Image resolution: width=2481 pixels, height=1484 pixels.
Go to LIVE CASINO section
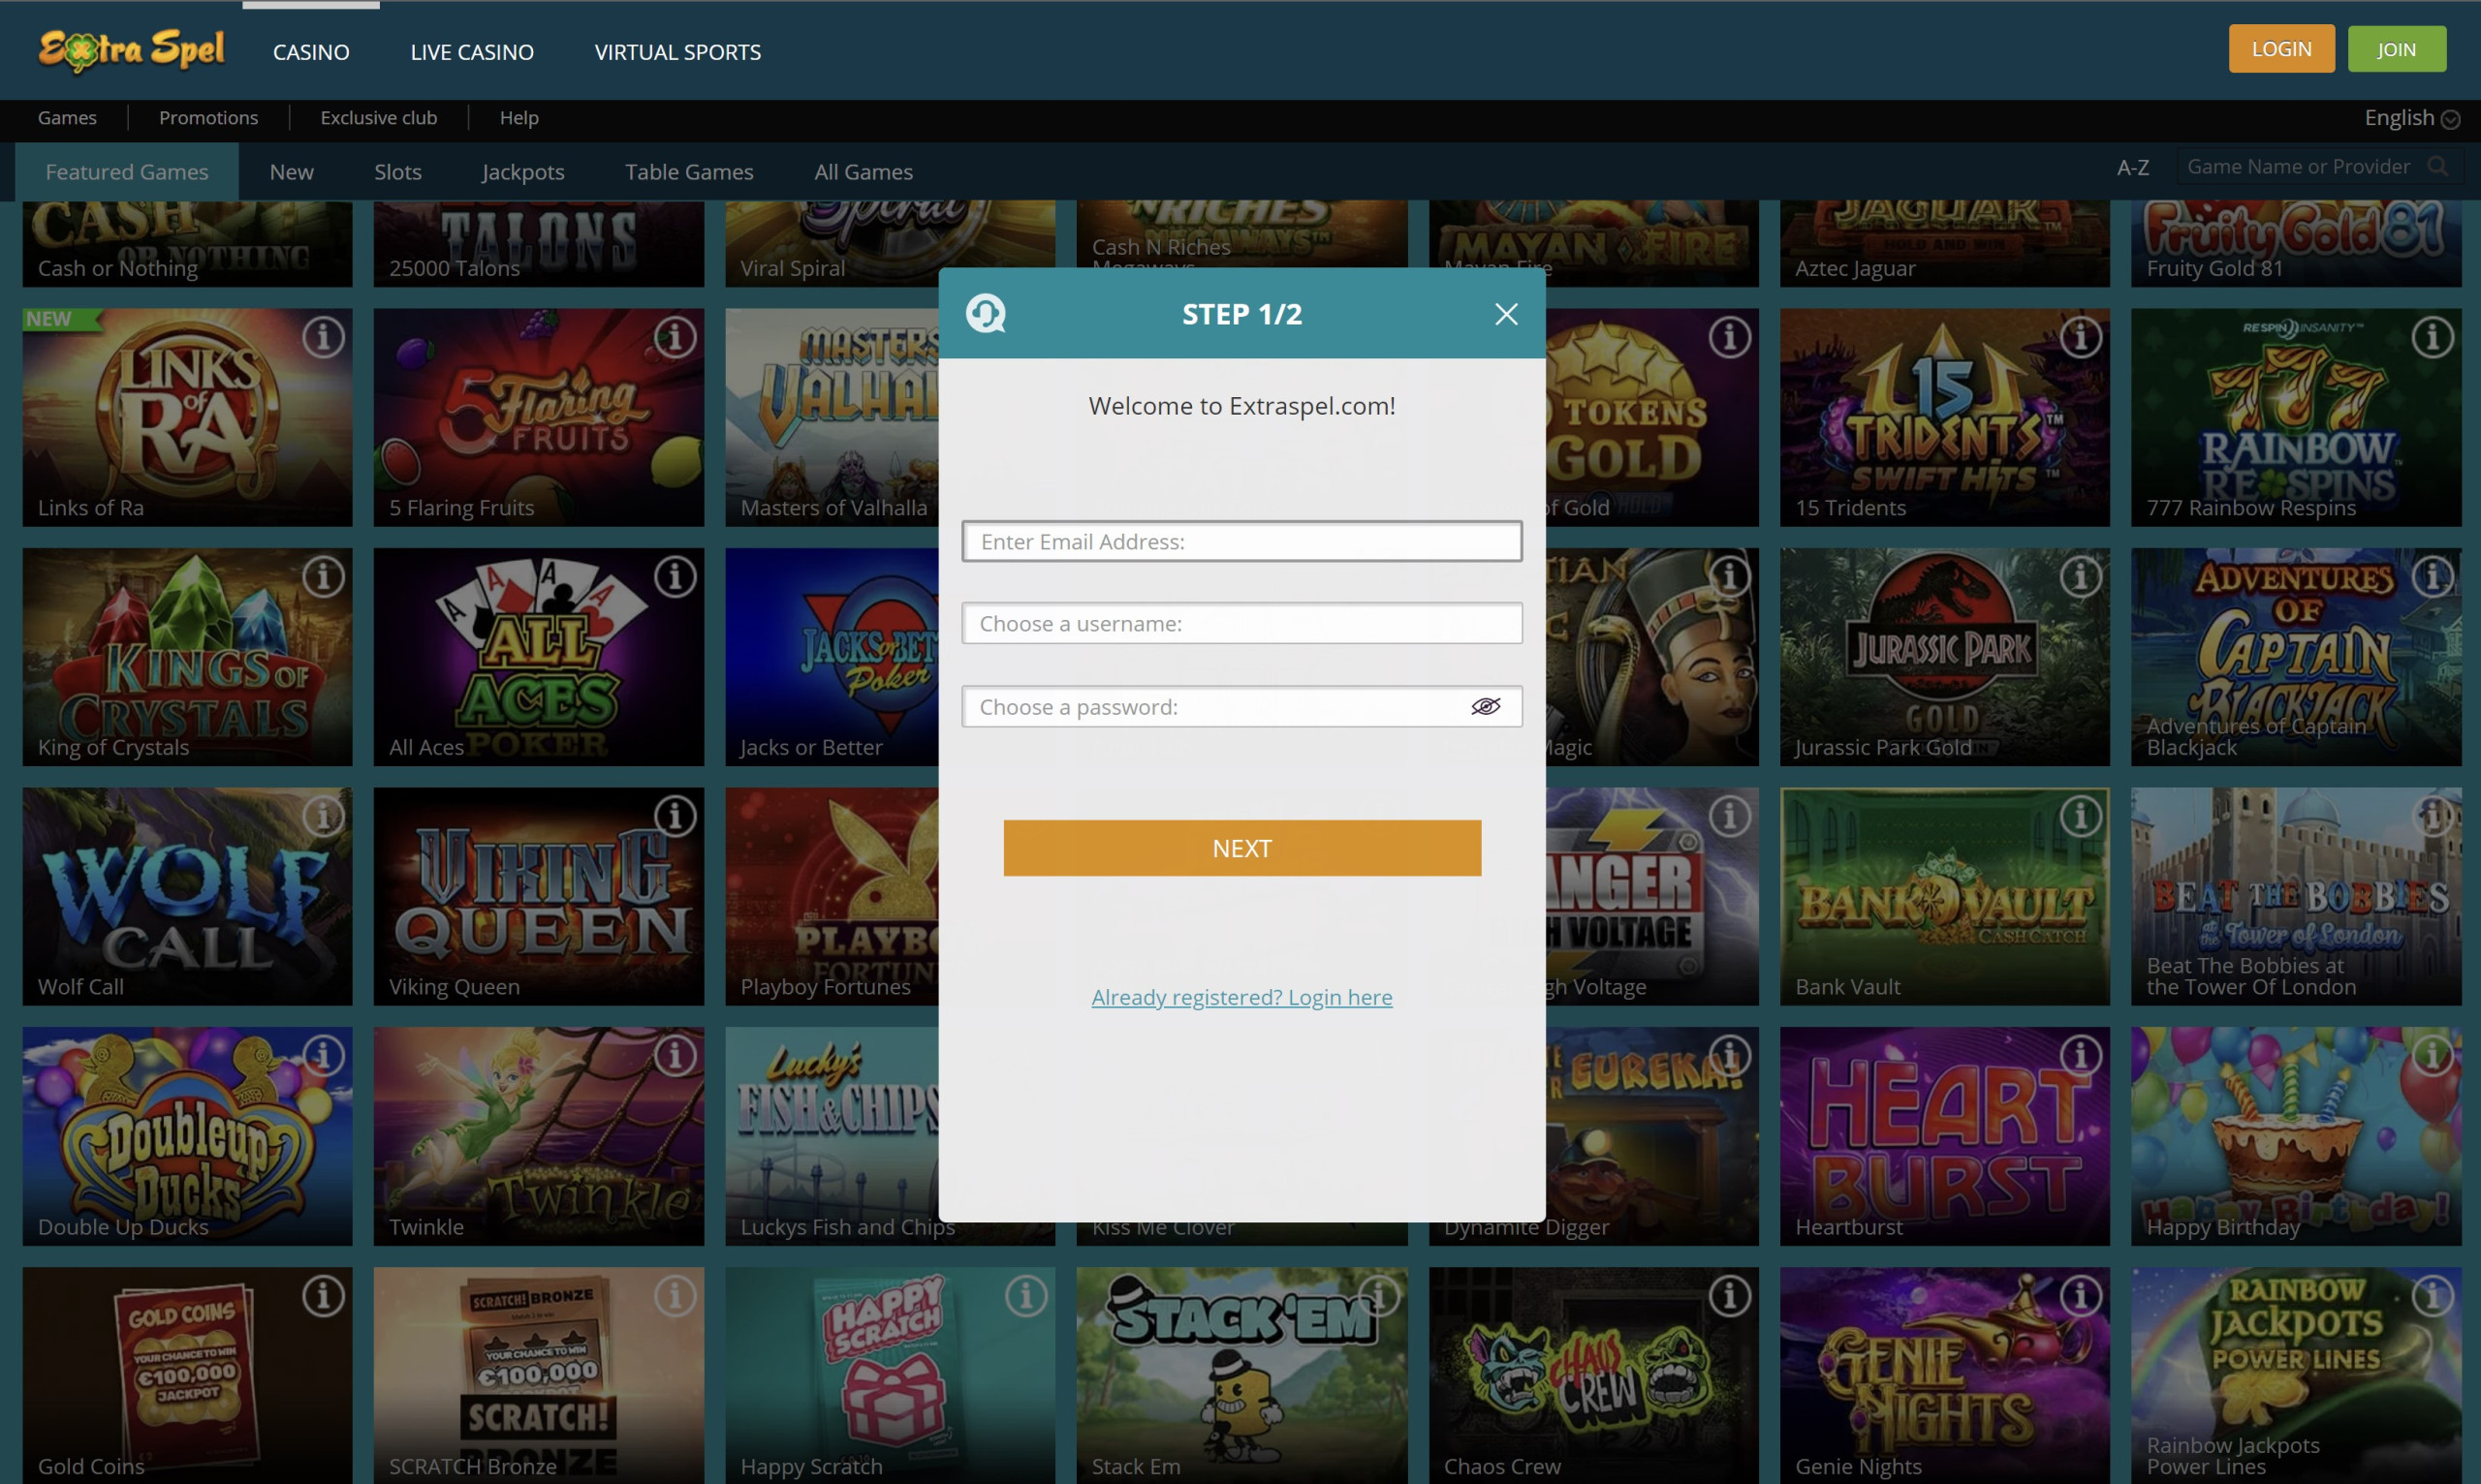click(x=472, y=52)
